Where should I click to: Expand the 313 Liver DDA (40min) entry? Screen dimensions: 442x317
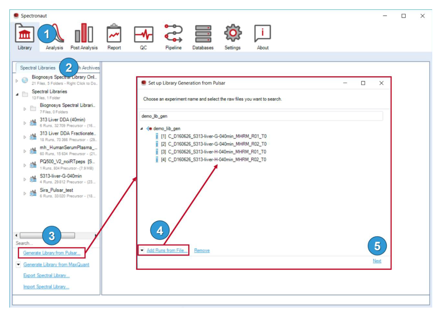pyautogui.click(x=25, y=123)
